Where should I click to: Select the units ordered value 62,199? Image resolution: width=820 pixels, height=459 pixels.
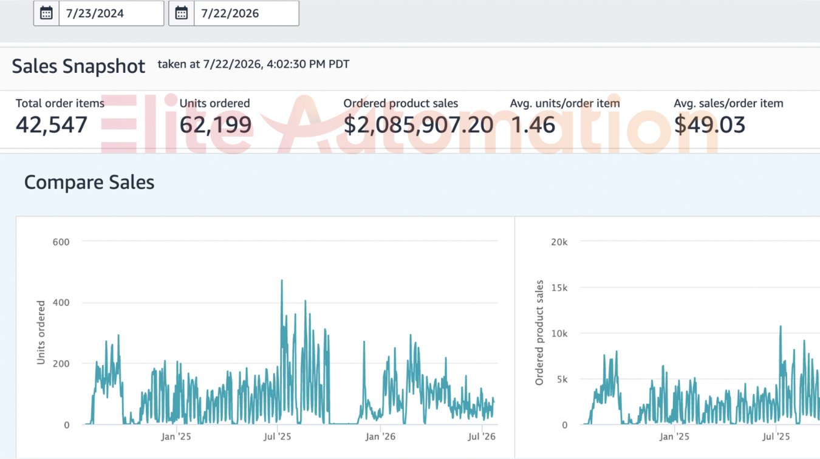[216, 125]
